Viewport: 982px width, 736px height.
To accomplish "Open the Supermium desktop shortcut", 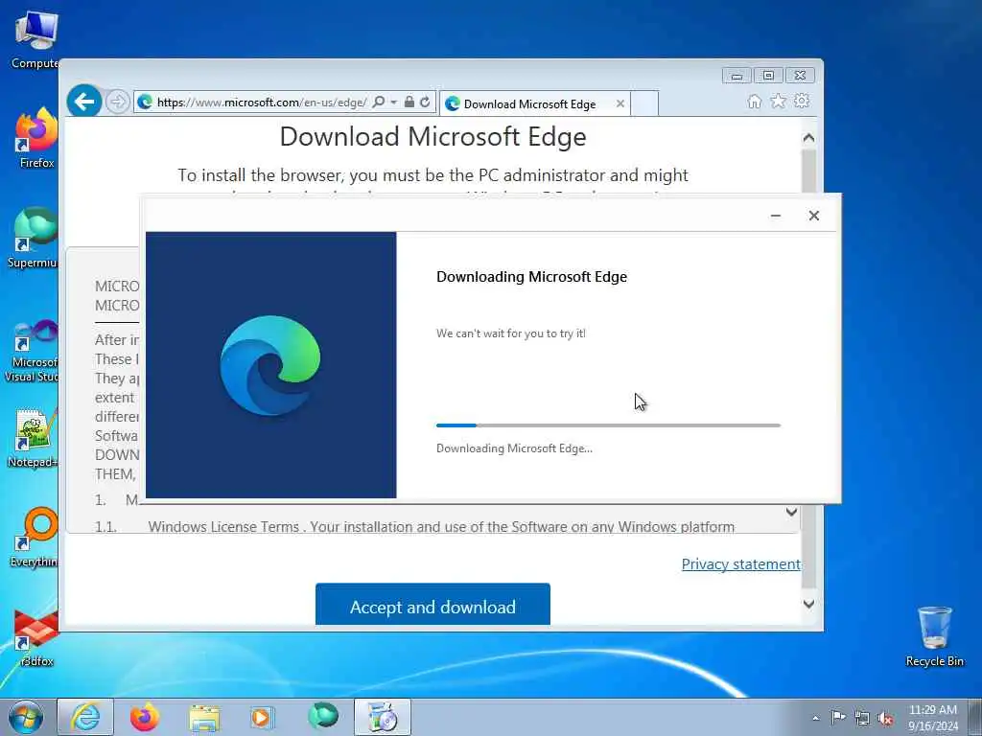I will 35,238.
